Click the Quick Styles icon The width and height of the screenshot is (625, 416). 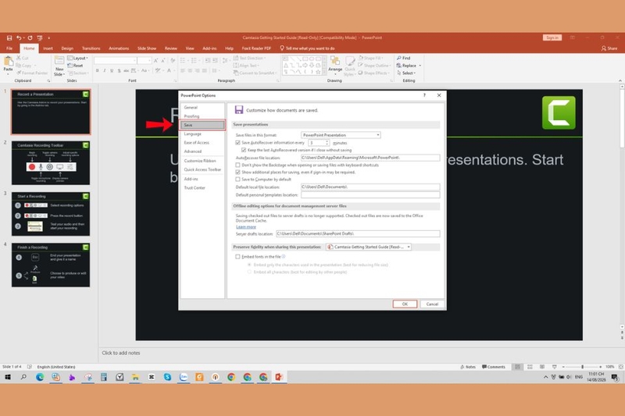(349, 61)
